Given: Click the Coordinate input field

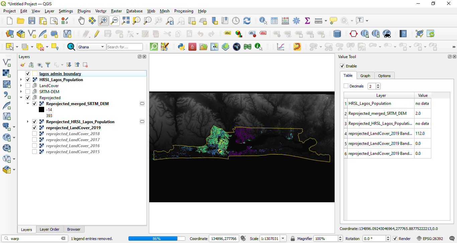Looking at the screenshot, I should (224, 239).
